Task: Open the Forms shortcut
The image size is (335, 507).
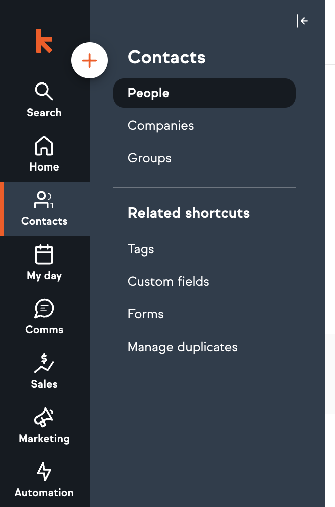Action: (145, 314)
